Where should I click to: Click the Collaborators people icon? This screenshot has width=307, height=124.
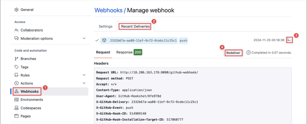pos(17,30)
